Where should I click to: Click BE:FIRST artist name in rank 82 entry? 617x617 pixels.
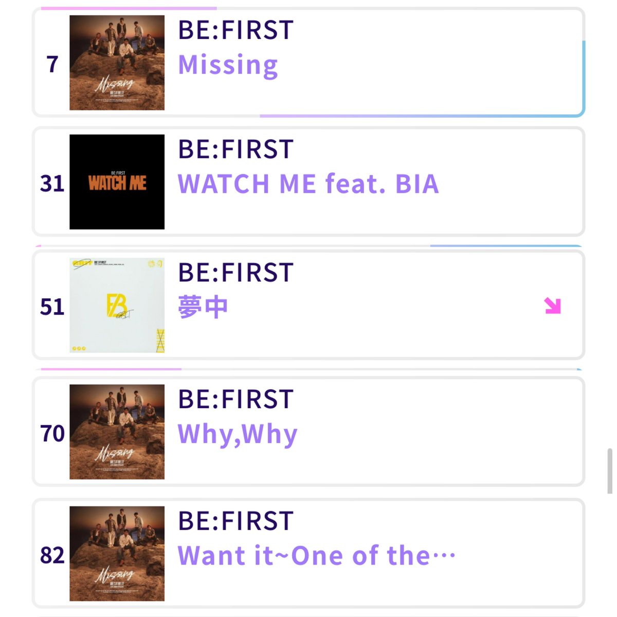coord(236,521)
